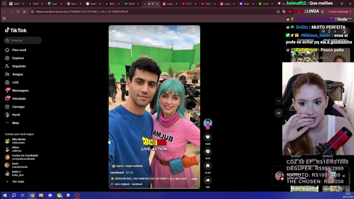Open Discord from the taskbar
The image size is (354, 199).
(50, 195)
